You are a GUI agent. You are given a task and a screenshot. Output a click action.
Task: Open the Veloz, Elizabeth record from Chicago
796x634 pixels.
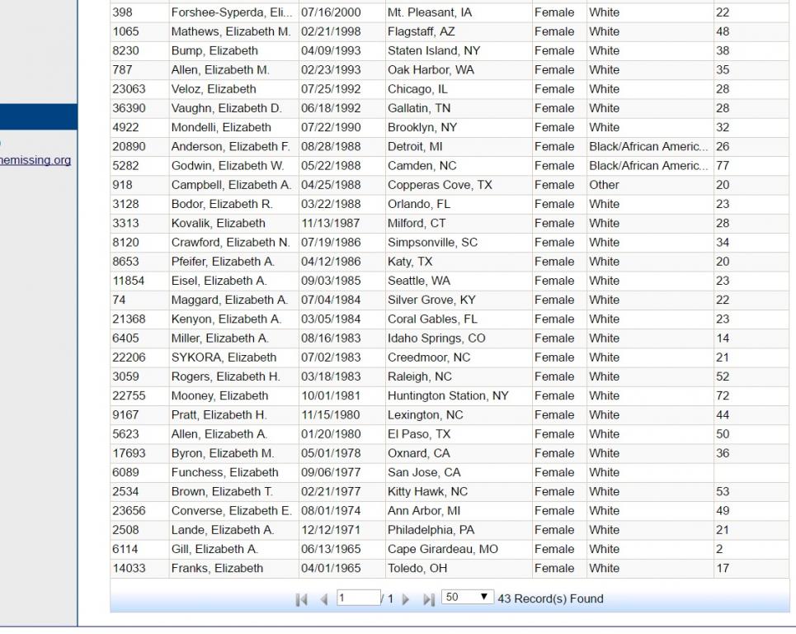coord(214,89)
